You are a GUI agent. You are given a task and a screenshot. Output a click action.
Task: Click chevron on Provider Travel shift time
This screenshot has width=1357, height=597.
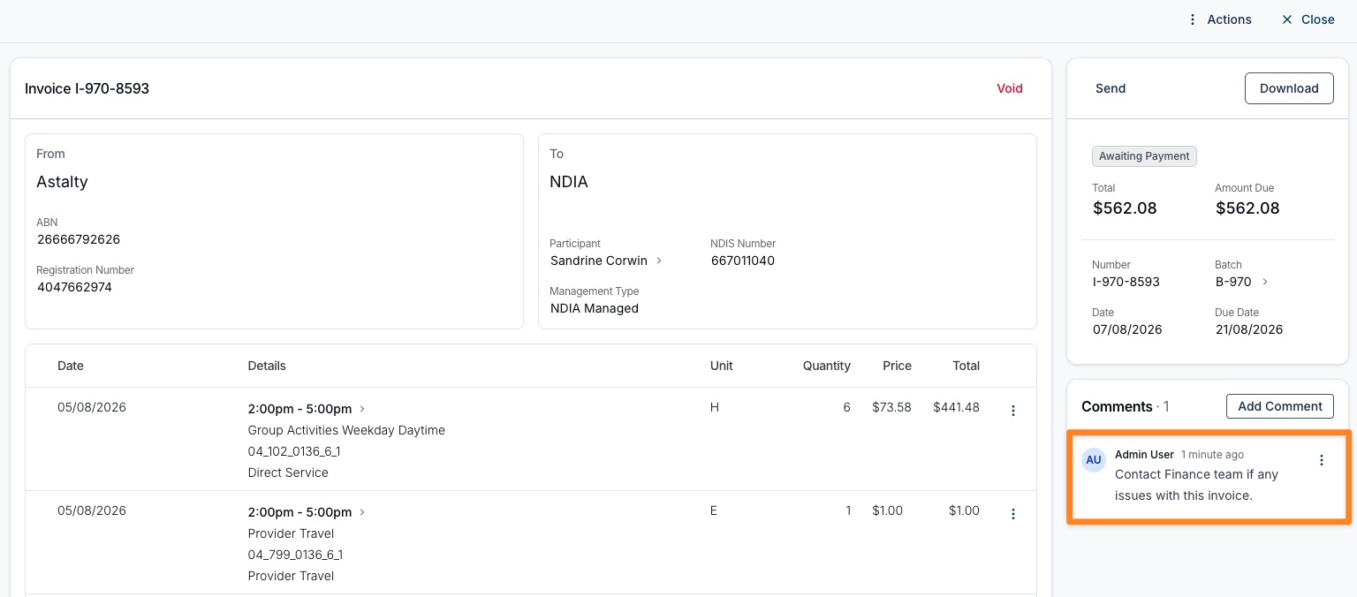coord(362,512)
